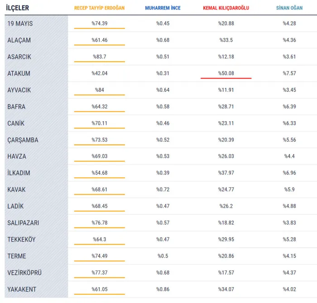The width and height of the screenshot is (317, 303).
Task: Select the ALAÇAM district name
Action: (x=19, y=40)
